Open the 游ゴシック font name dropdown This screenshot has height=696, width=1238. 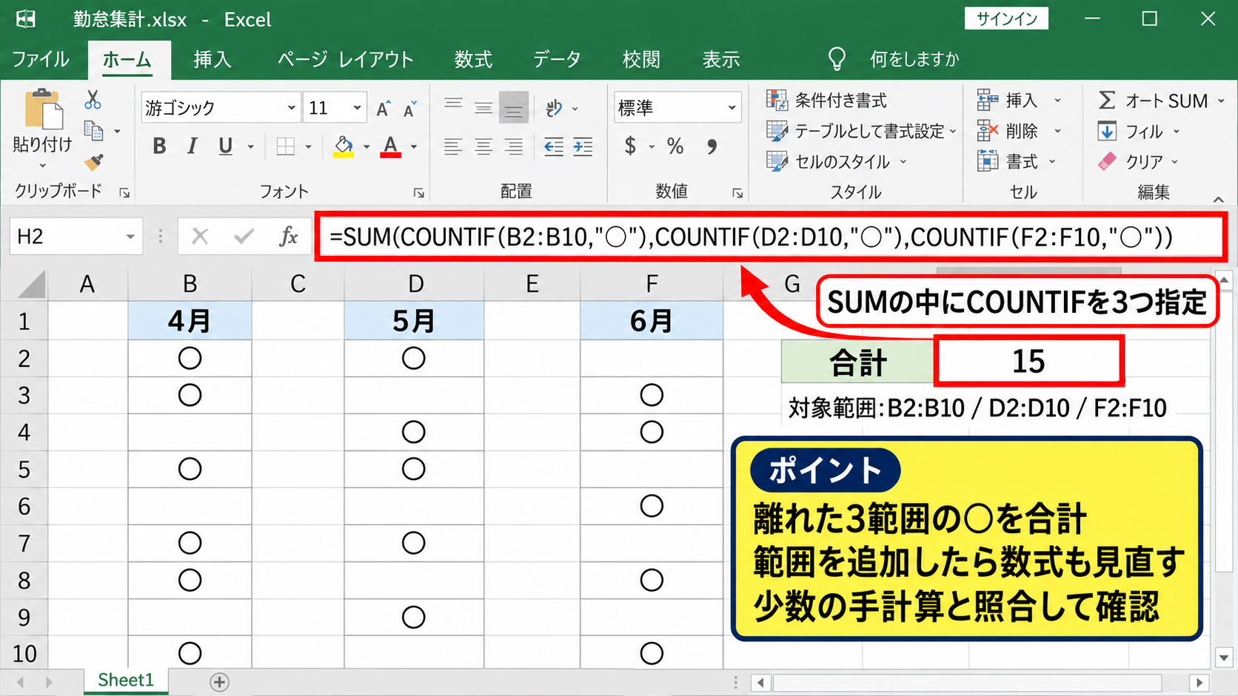point(291,109)
